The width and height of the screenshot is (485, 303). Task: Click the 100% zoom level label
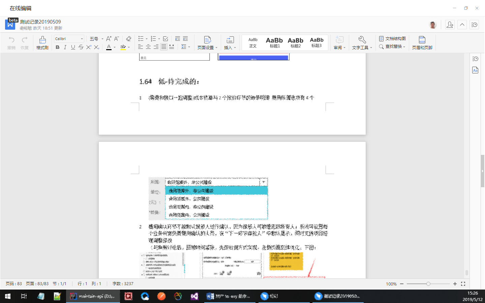(391, 284)
